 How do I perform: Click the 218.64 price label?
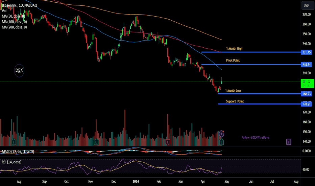click(306, 65)
